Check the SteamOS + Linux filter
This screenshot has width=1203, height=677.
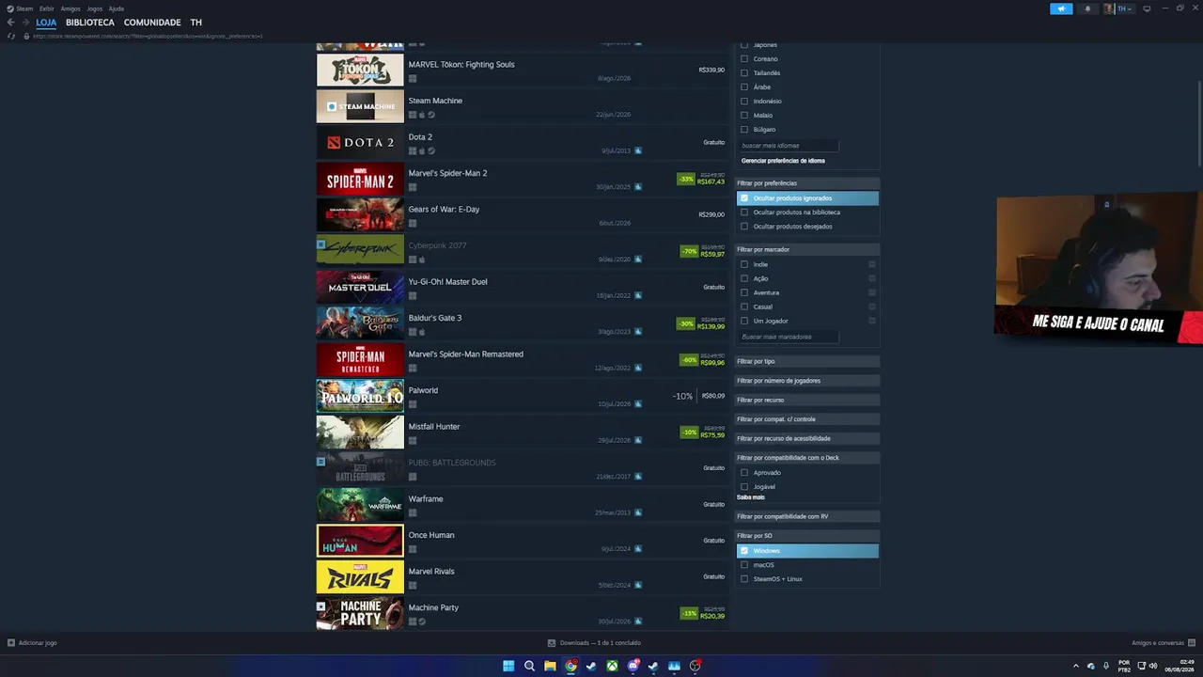744,579
